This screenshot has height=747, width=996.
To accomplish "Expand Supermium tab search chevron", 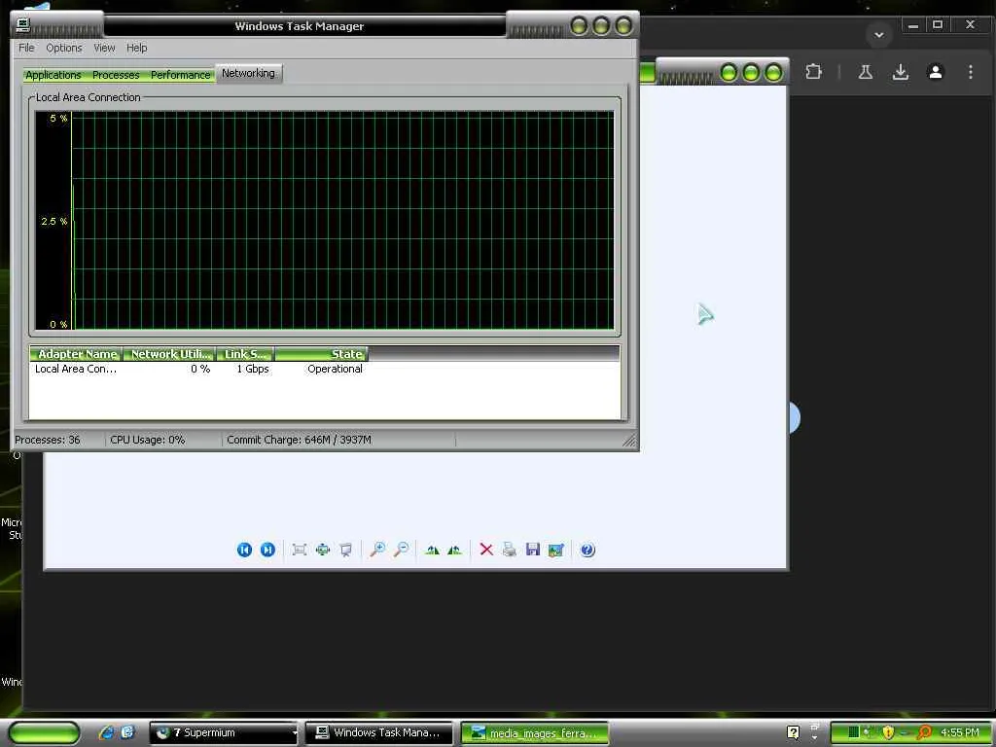I will 879,35.
